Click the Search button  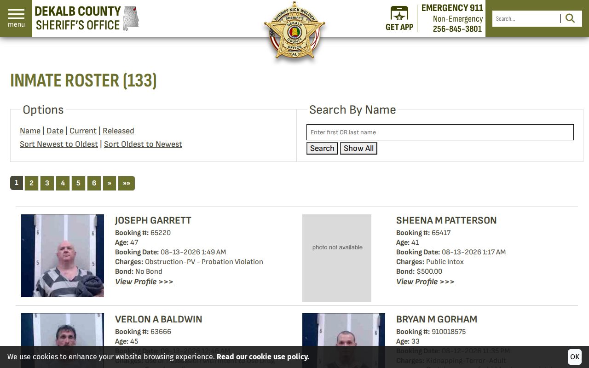(322, 148)
